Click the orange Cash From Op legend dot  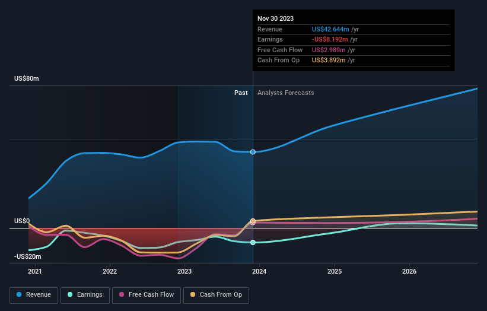193,294
